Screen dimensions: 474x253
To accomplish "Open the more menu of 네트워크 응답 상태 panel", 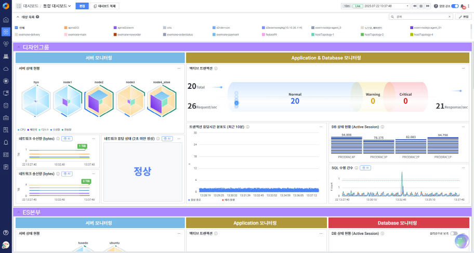I will (x=179, y=139).
